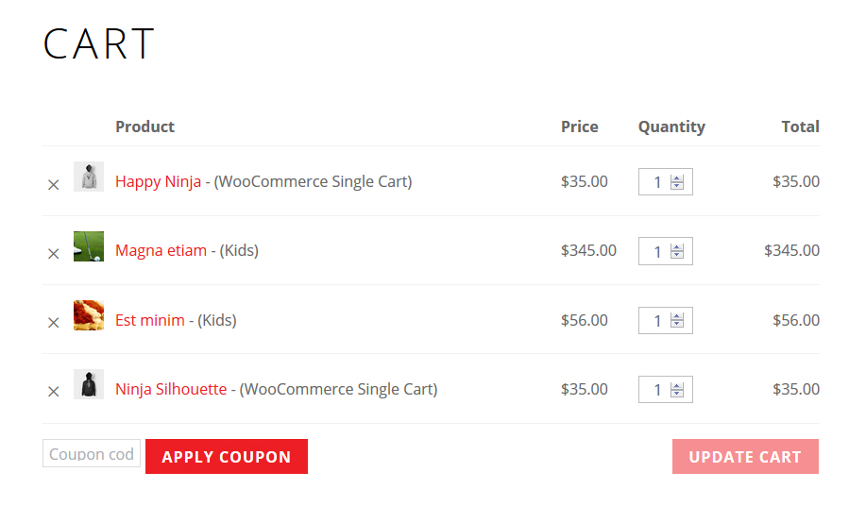849x506 pixels.
Task: Click the Est minim food thumbnail
Action: tap(89, 315)
